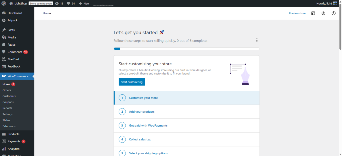Viewport: 342px width, 156px height.
Task: Open the task list three-dot options menu
Action: (x=257, y=40)
